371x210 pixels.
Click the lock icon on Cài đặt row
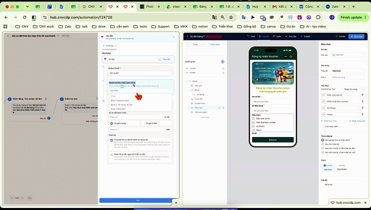223,68
